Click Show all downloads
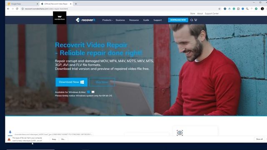This screenshot has height=150, width=267. tap(259, 139)
